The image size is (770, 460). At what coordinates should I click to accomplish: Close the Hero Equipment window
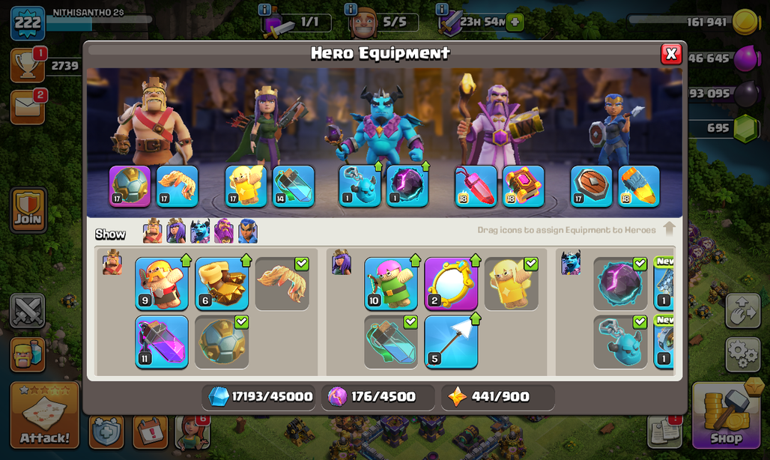(671, 54)
